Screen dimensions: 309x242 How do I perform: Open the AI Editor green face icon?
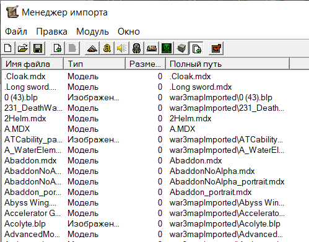(167, 48)
